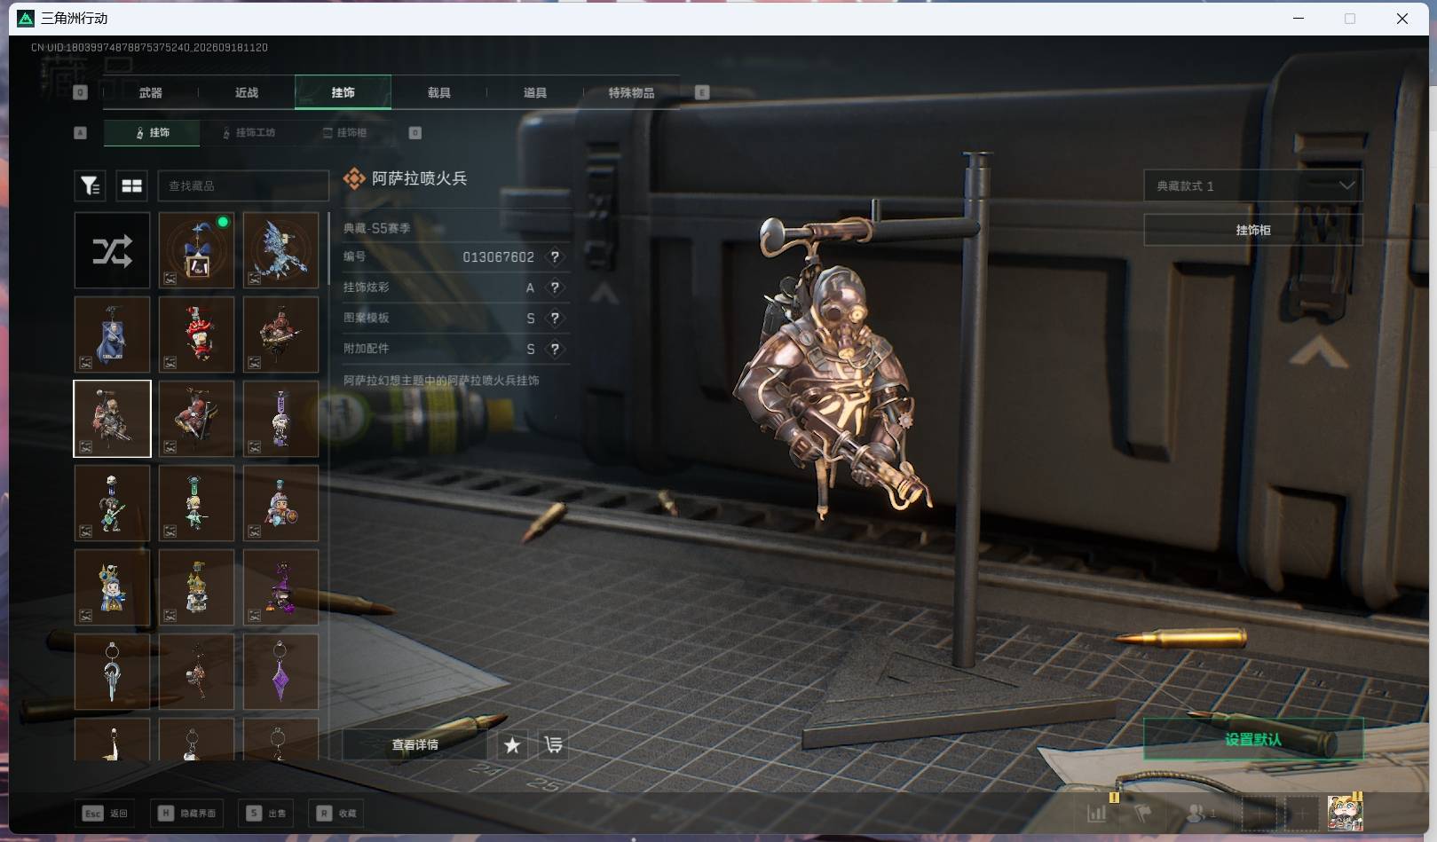The image size is (1437, 842).
Task: Switch to the 特殊物品 tab
Action: point(631,92)
